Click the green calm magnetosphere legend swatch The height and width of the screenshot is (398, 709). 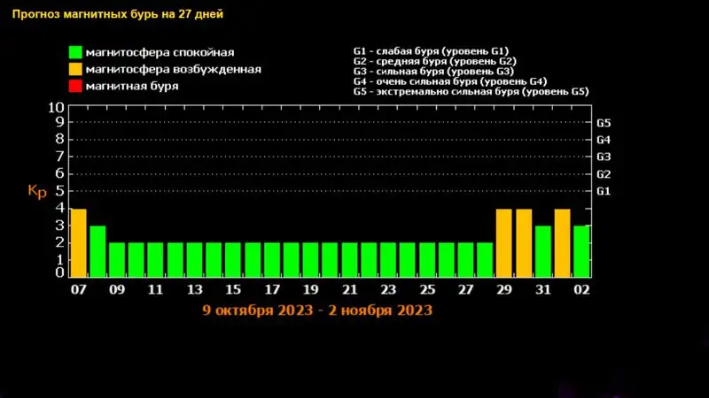pos(75,53)
